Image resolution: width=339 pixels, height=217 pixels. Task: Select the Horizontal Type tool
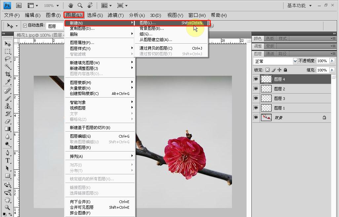[7, 160]
